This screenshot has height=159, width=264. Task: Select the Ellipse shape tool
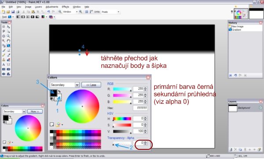tap(4, 74)
